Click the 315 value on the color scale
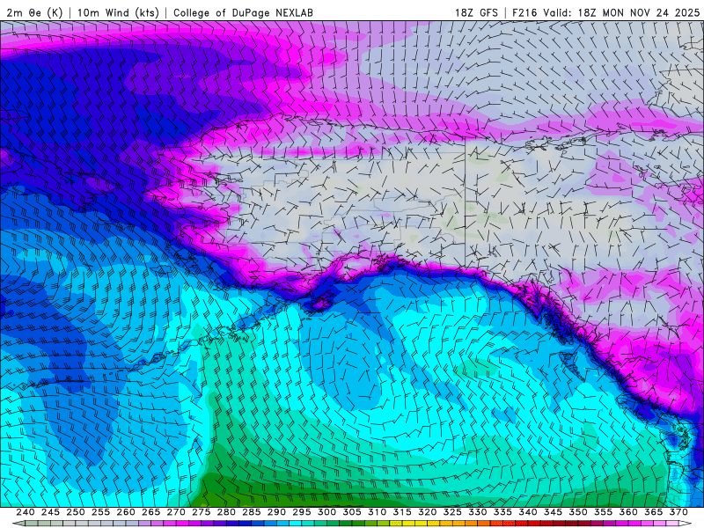Image resolution: width=704 pixels, height=528 pixels. pos(402,512)
